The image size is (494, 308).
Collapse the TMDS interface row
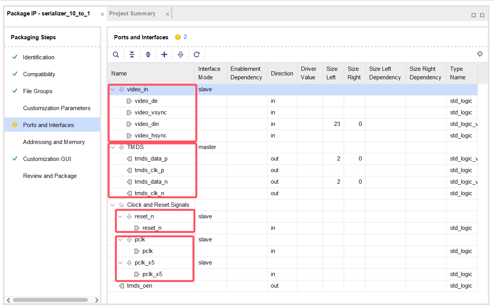pyautogui.click(x=113, y=147)
